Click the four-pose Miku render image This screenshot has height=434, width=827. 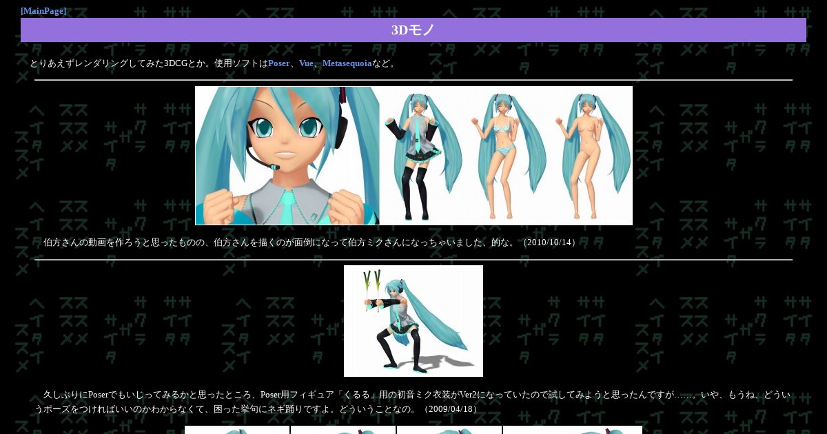click(413, 156)
